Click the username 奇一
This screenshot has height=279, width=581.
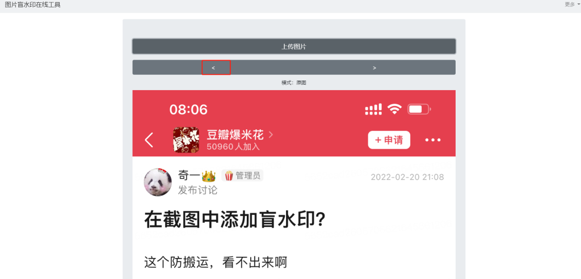pyautogui.click(x=190, y=175)
